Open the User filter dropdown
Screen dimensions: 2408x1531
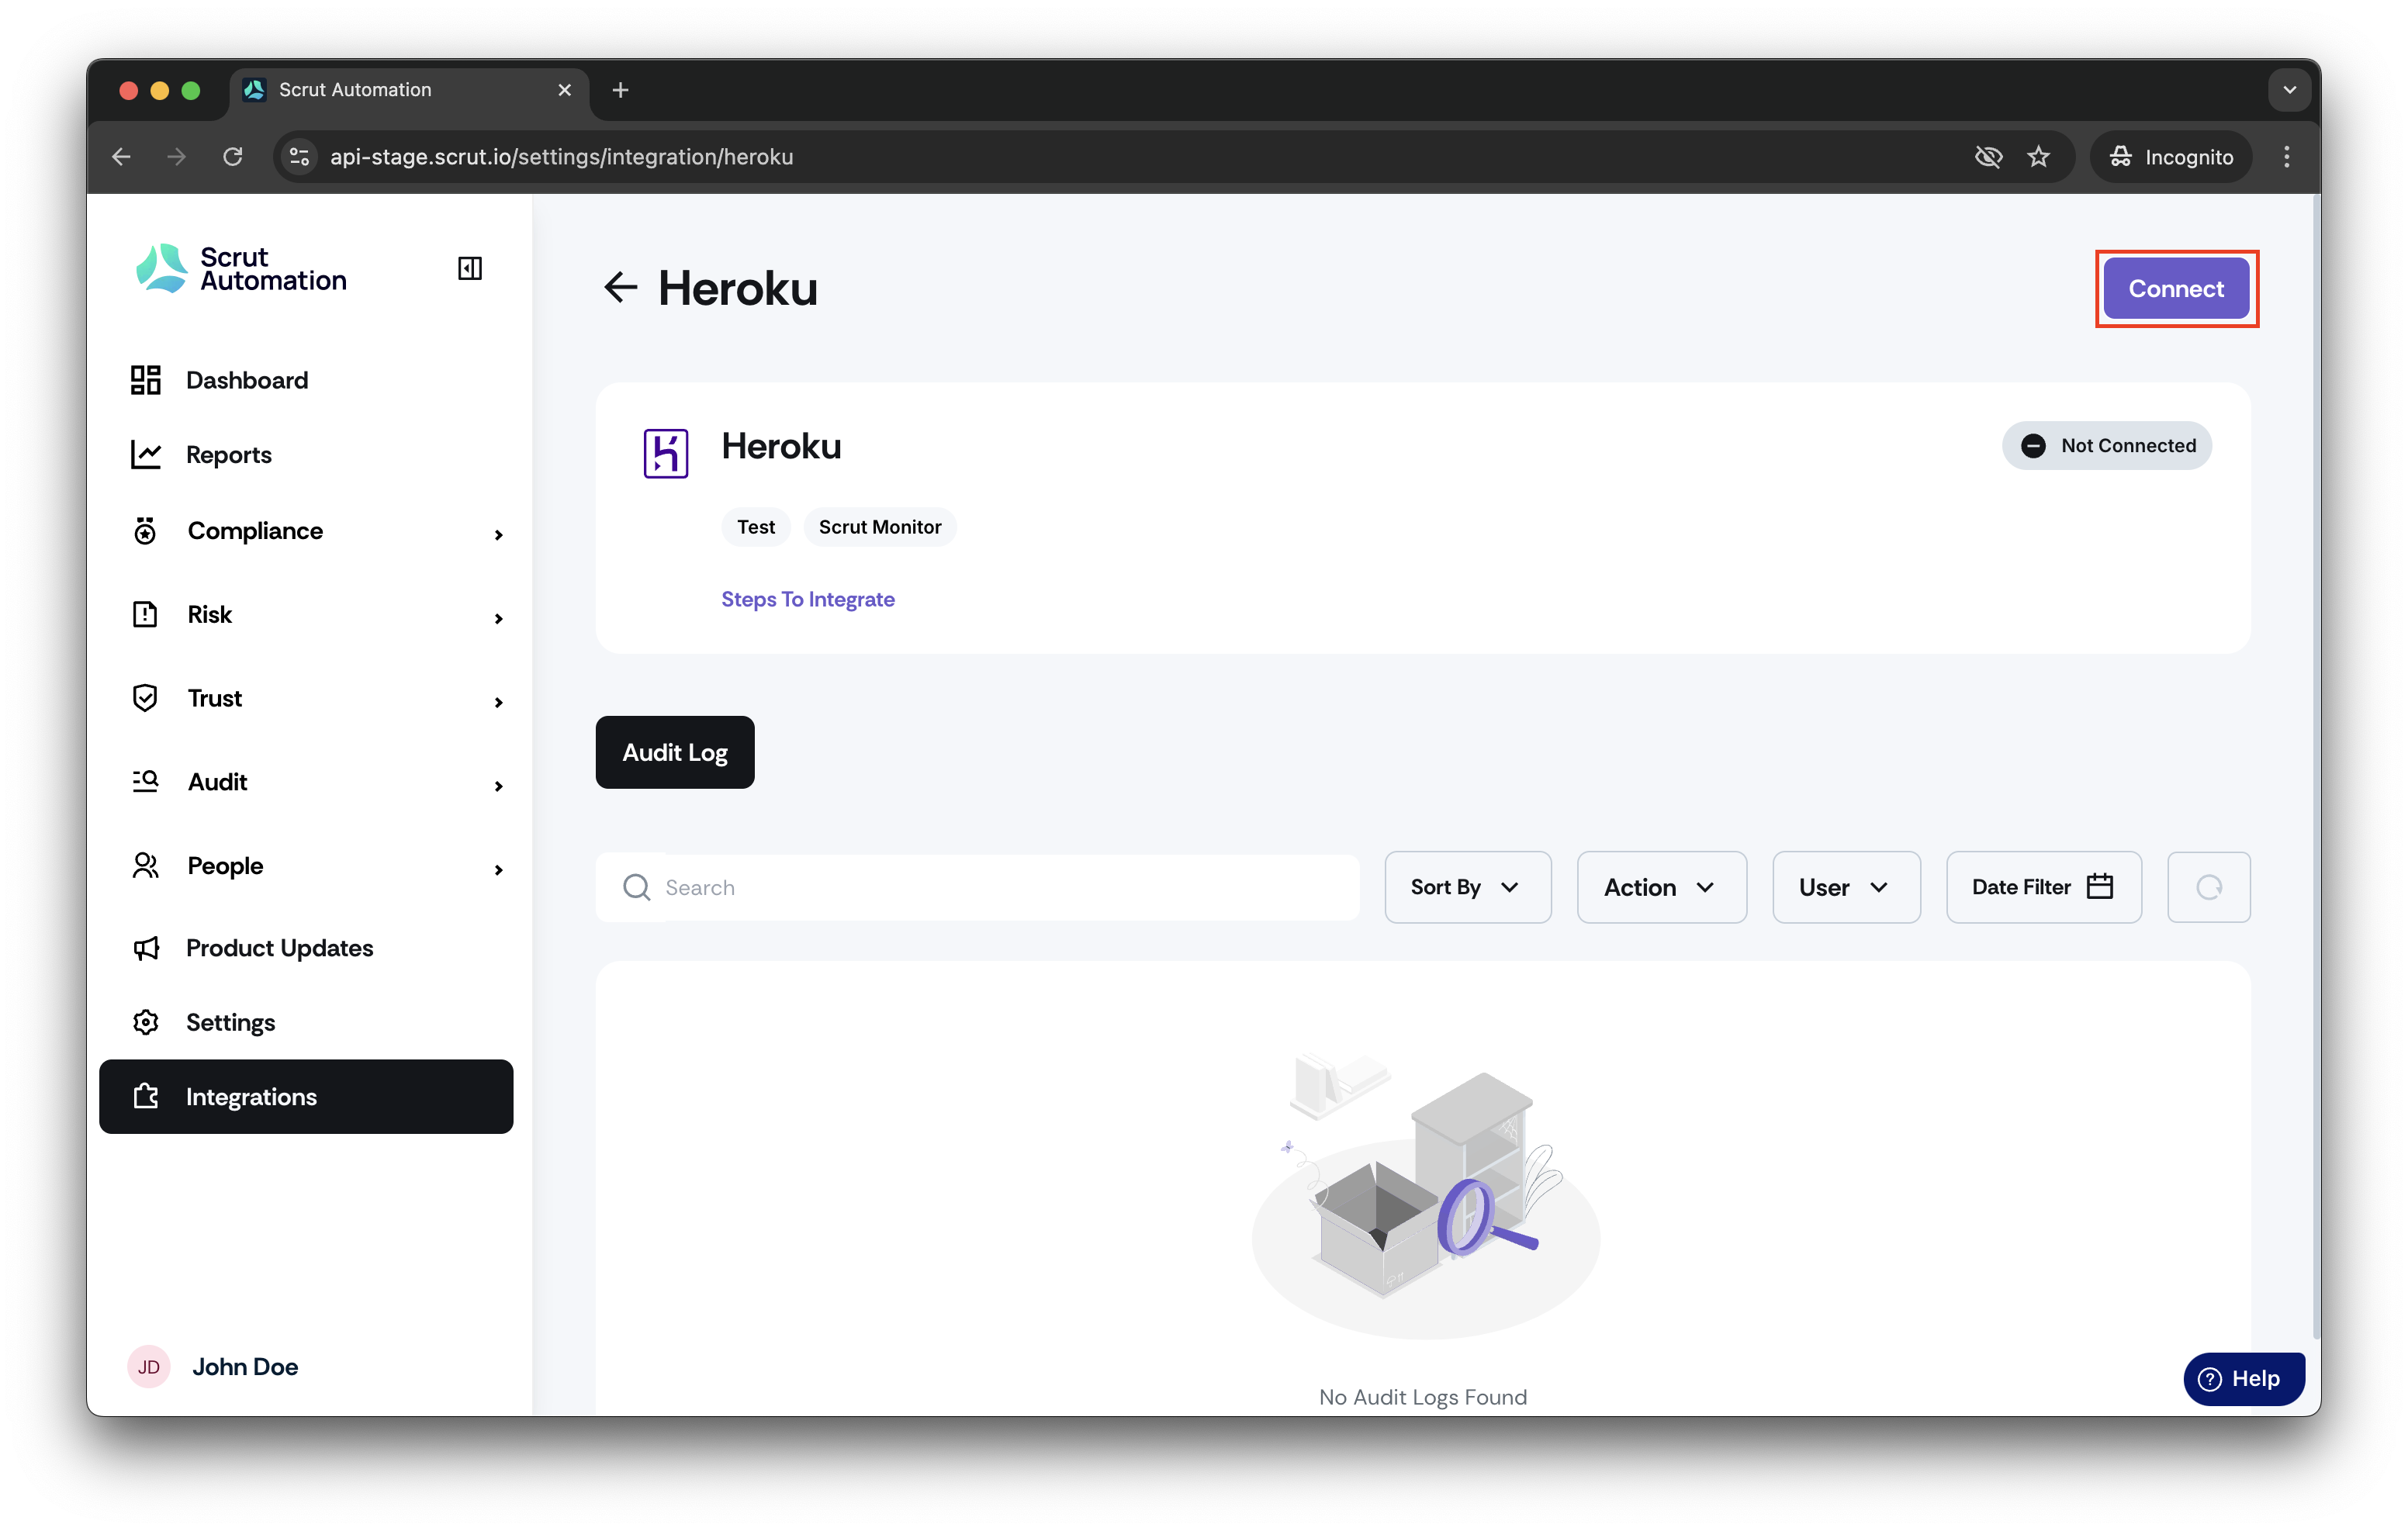tap(1845, 887)
